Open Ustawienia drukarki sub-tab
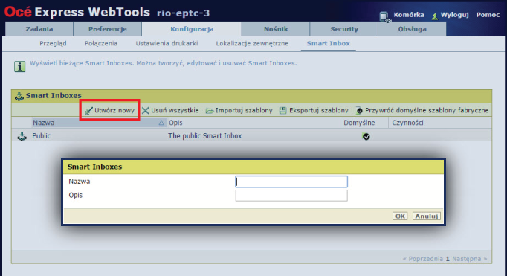The height and width of the screenshot is (276, 507). (167, 43)
